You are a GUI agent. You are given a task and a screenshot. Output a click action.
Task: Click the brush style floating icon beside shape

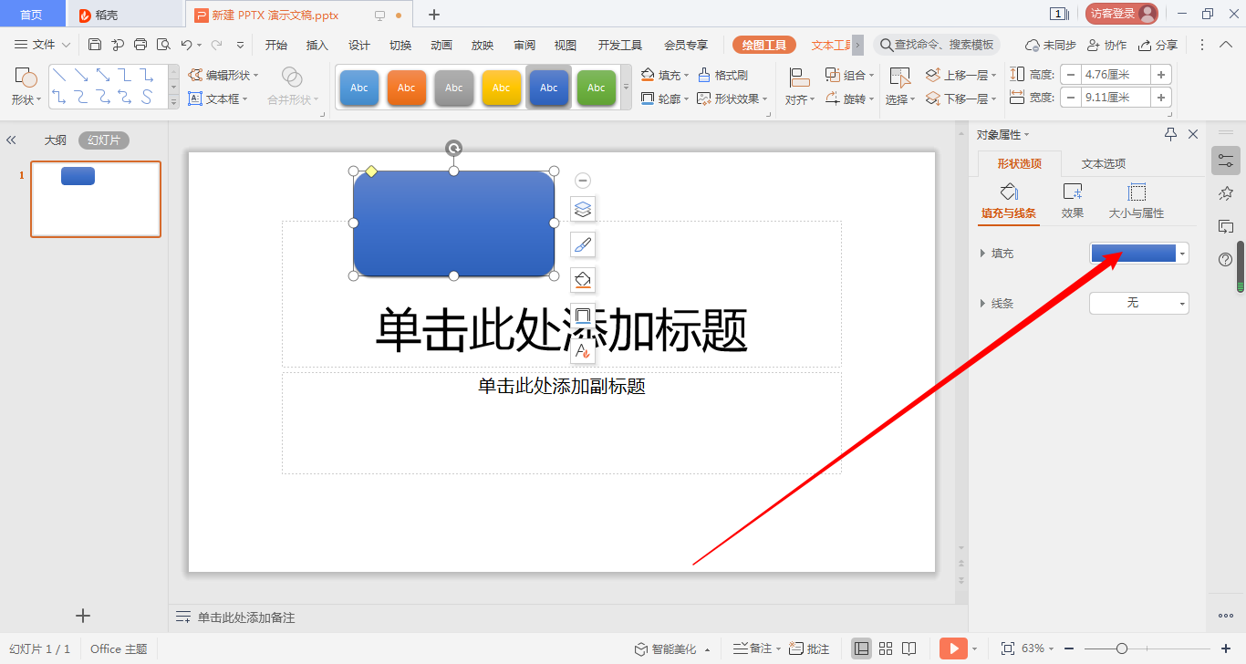pyautogui.click(x=583, y=244)
